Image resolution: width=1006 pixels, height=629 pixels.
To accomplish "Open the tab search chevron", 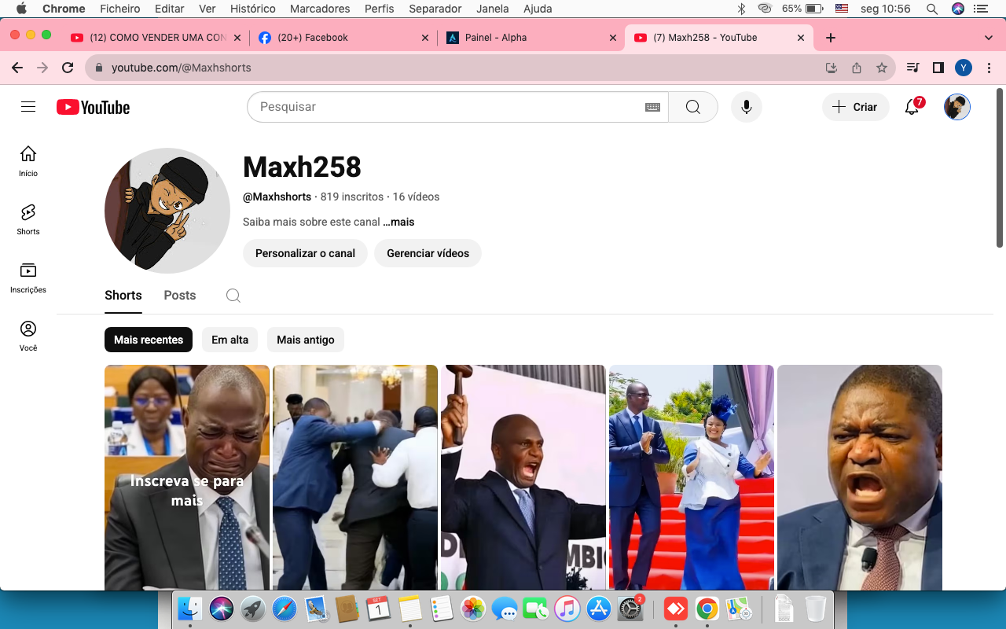I will point(989,38).
